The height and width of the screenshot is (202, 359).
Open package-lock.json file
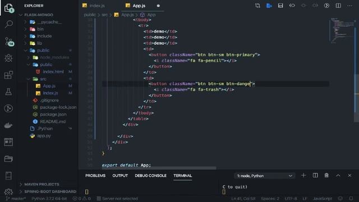click(x=58, y=107)
